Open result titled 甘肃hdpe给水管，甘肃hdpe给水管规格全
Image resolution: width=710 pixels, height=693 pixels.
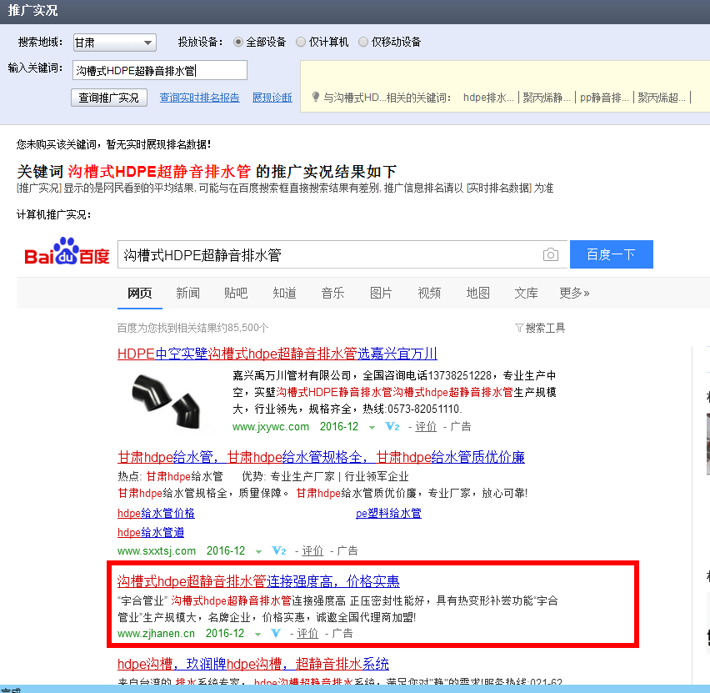click(x=321, y=457)
